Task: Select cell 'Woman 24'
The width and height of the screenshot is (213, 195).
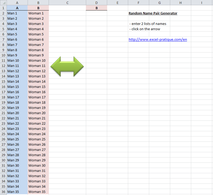Action: pyautogui.click(x=38, y=134)
